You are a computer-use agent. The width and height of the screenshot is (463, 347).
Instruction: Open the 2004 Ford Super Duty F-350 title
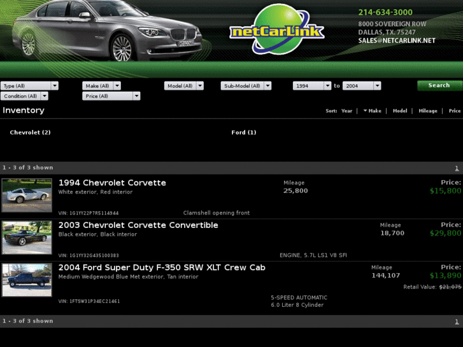pos(162,267)
